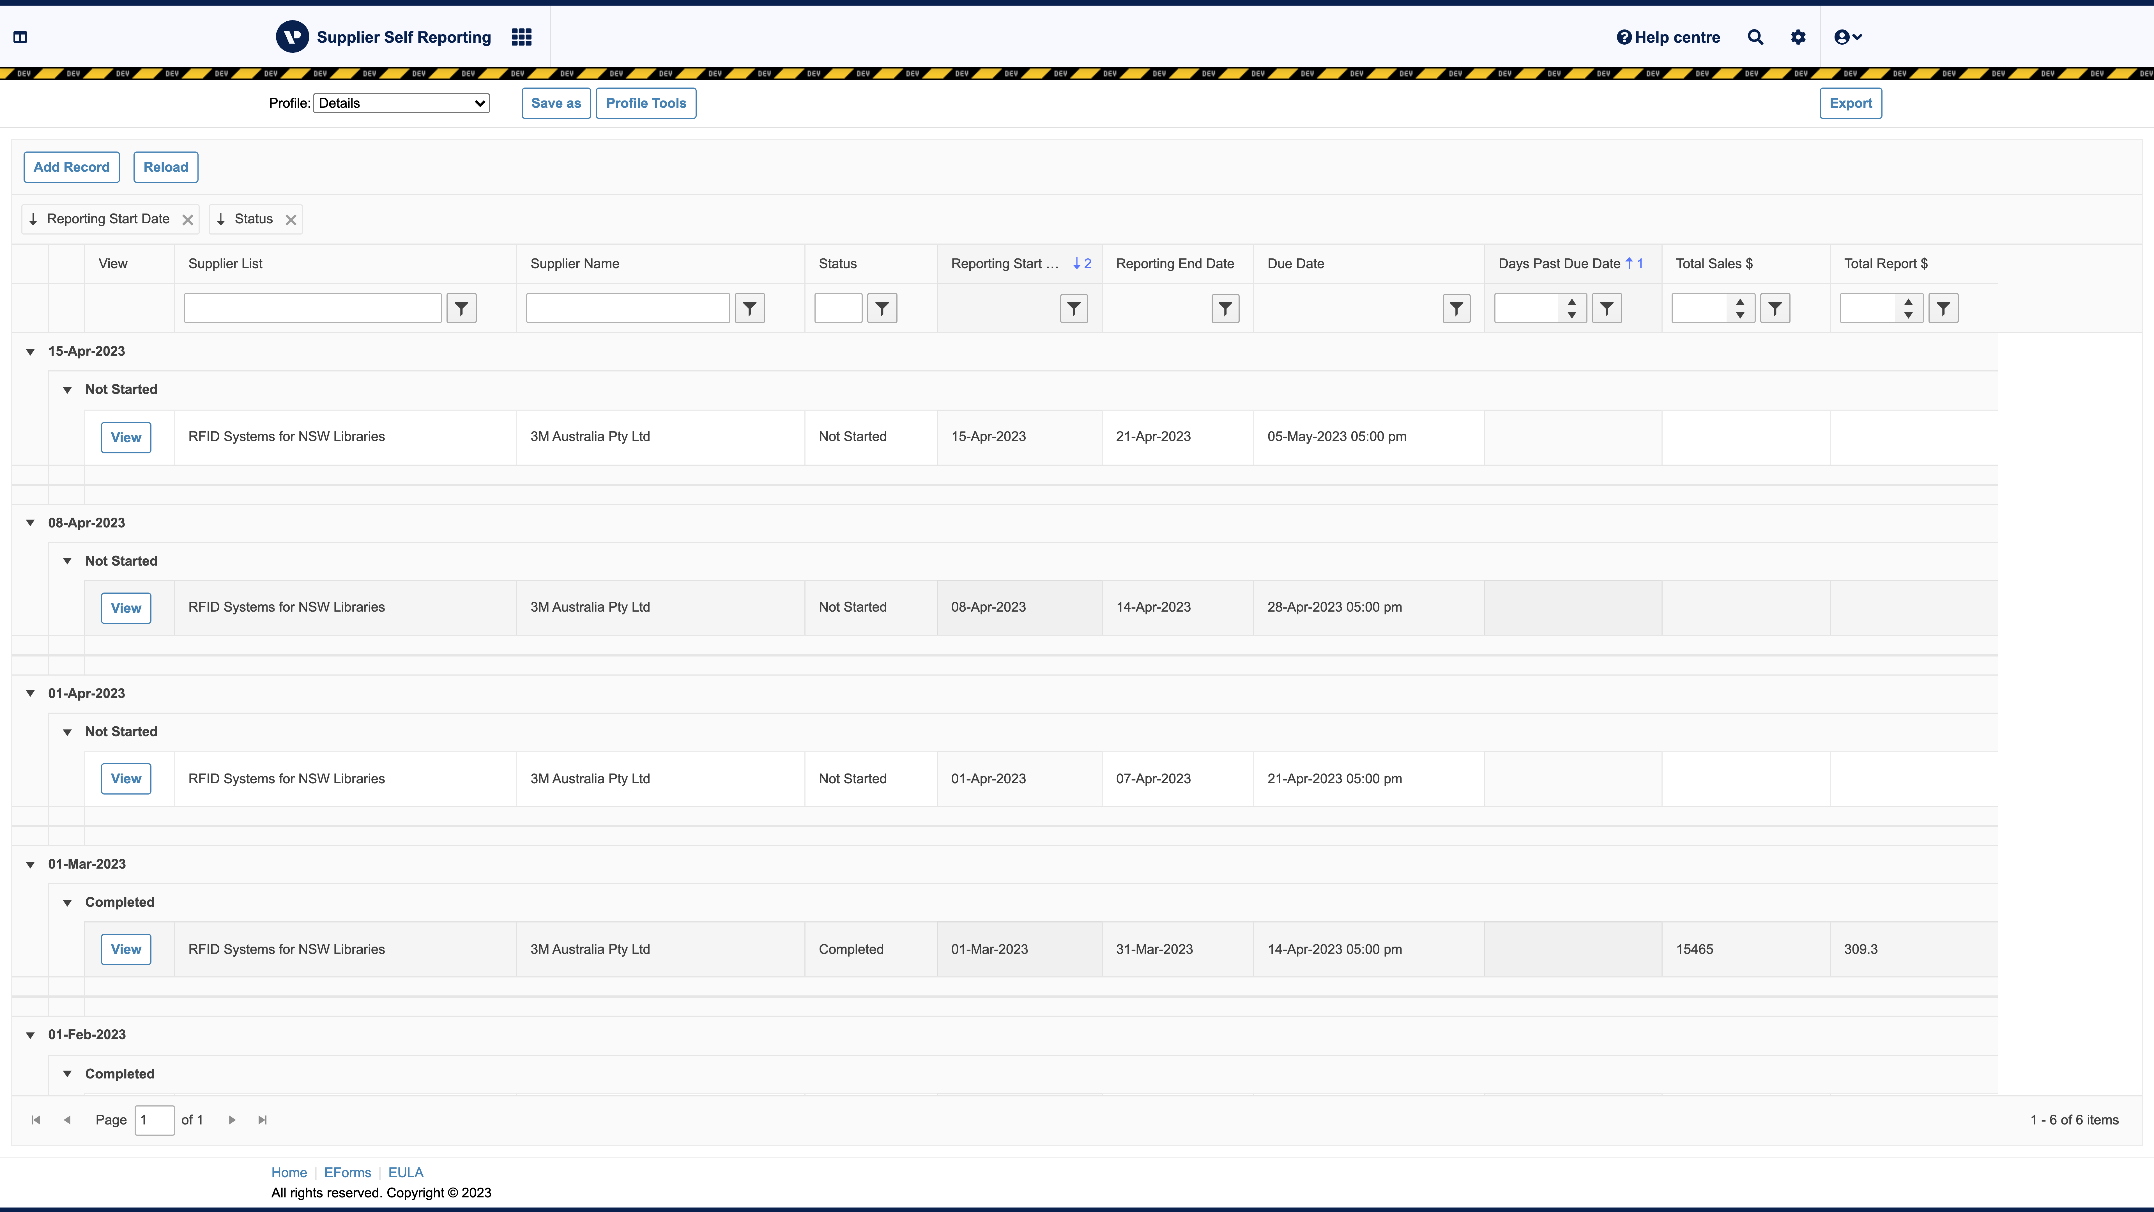This screenshot has width=2154, height=1212.
Task: Decrease Total Sales $ filter value
Action: [x=1740, y=315]
